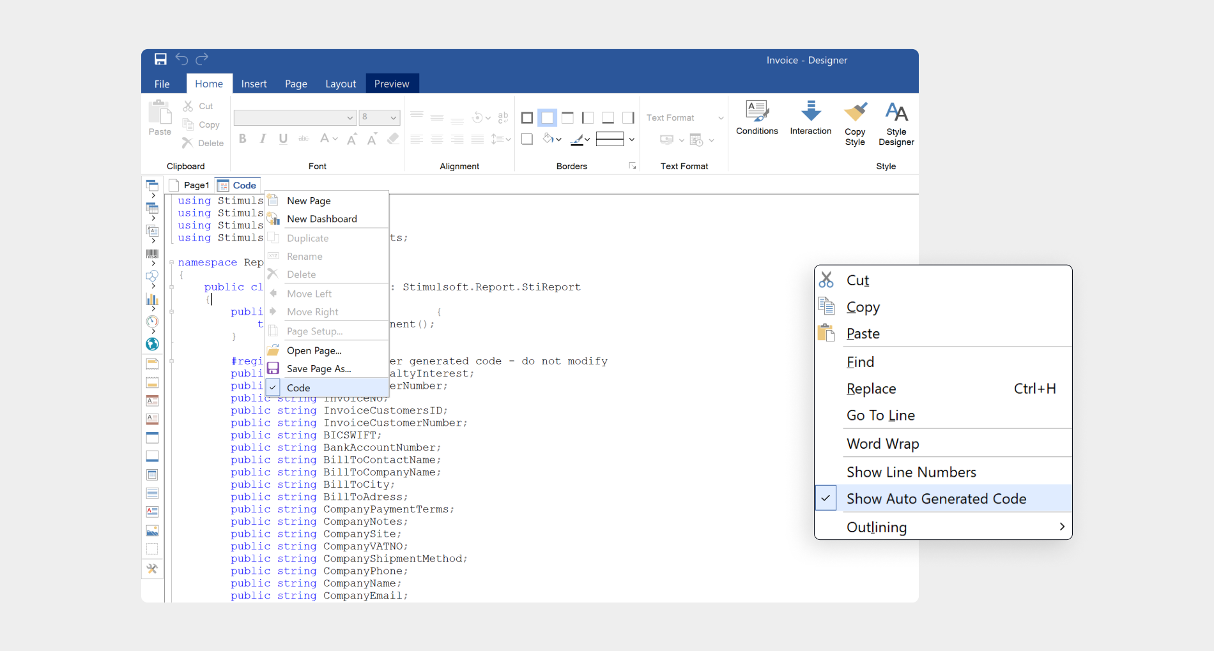Image resolution: width=1214 pixels, height=651 pixels.
Task: Open the Preview tab
Action: pyautogui.click(x=392, y=84)
